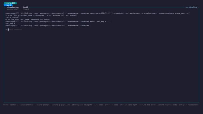Click the 'ctrl+l layout-mode' hint

point(167,105)
